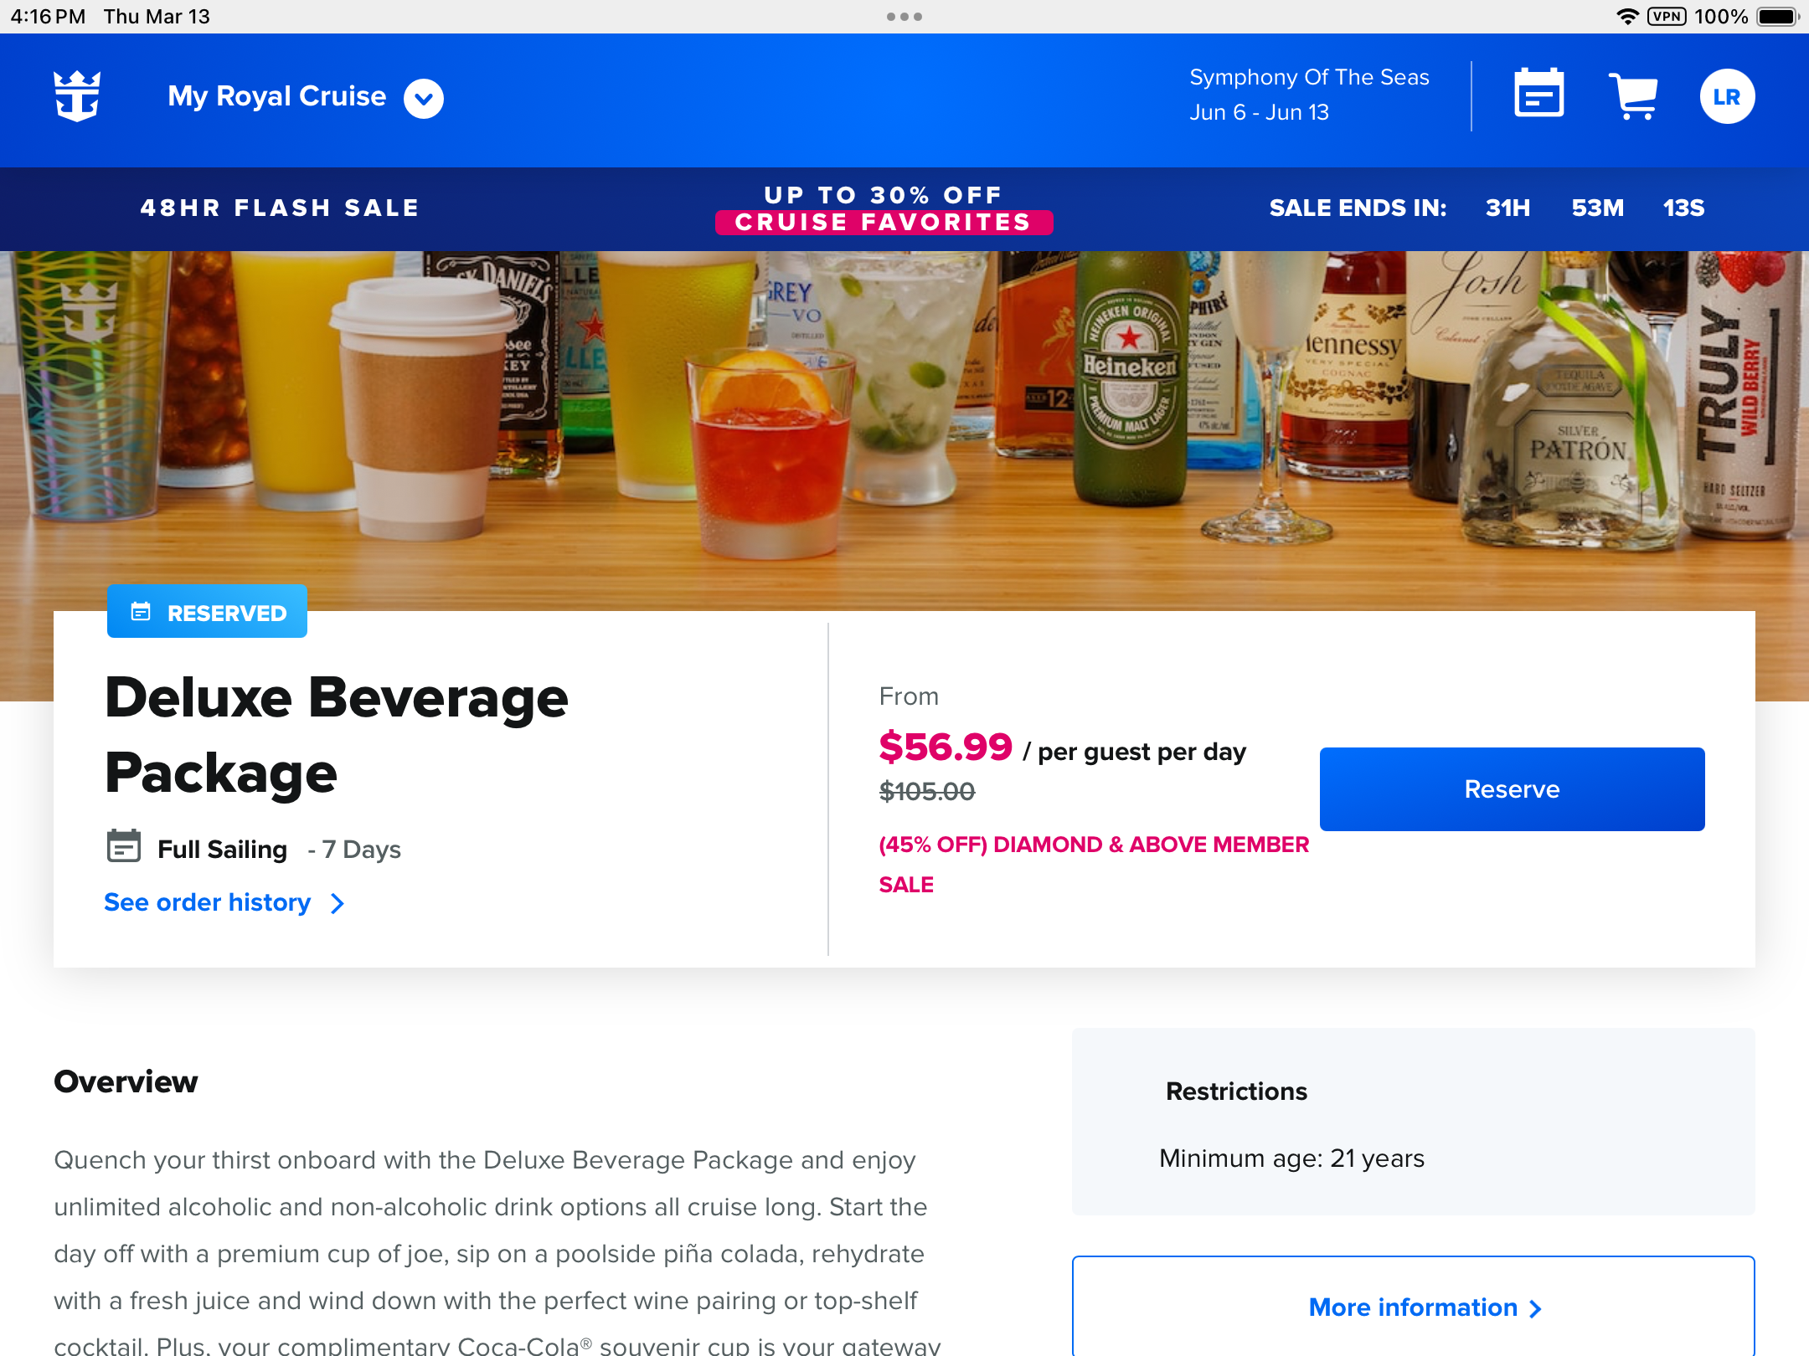This screenshot has width=1809, height=1356.
Task: Tap the RESERVED badge calendar icon
Action: (x=141, y=612)
